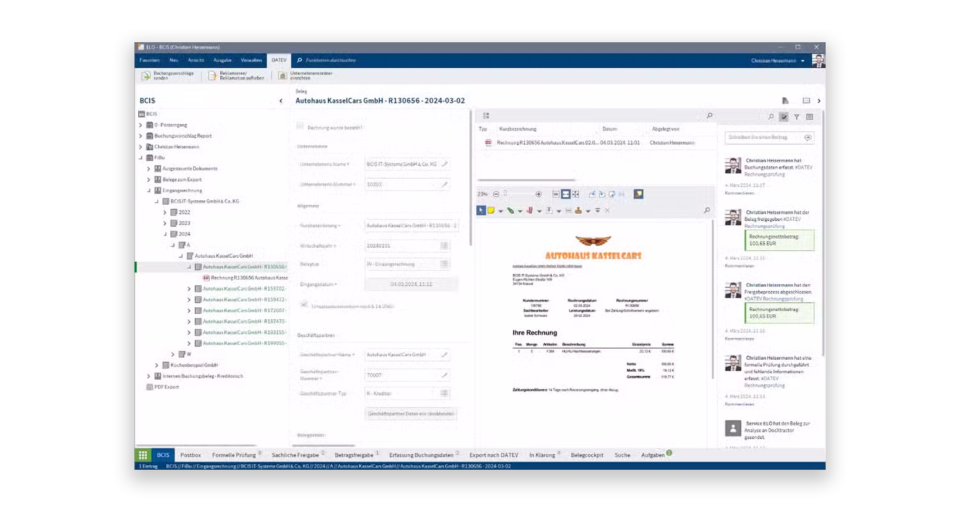This screenshot has height=512, width=960.
Task: Open the Verwalten ribbon tab
Action: click(x=252, y=60)
